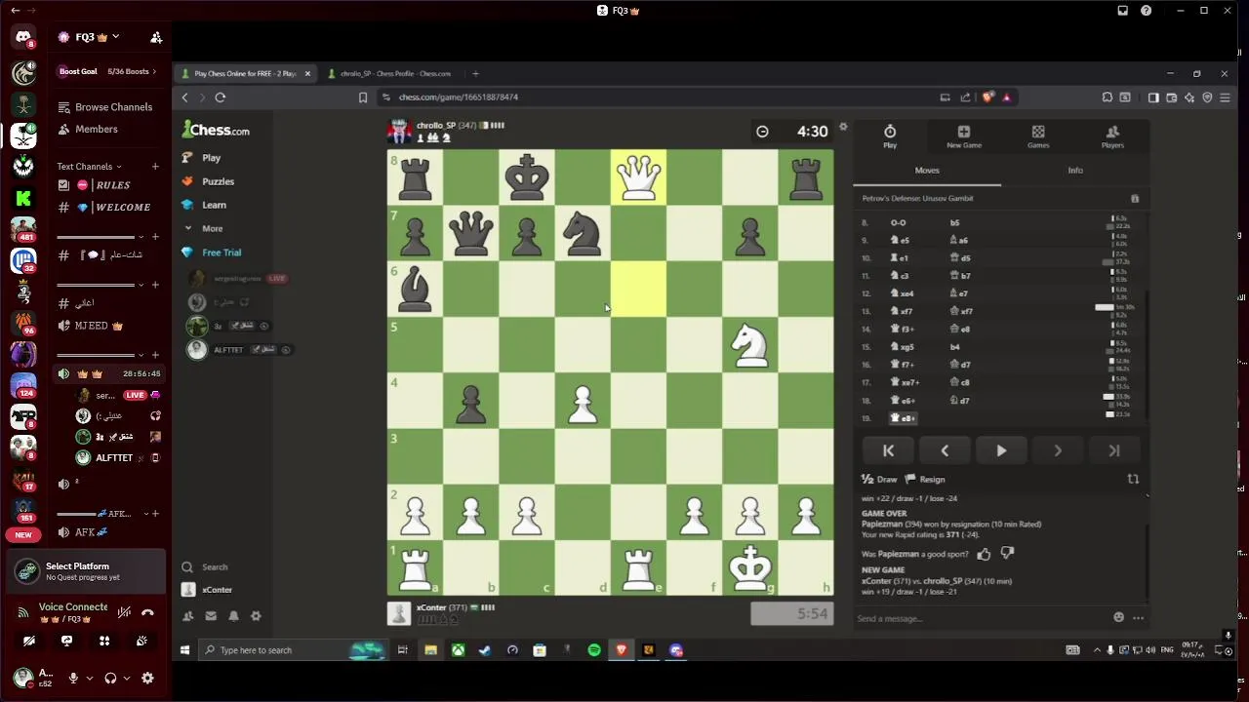Viewport: 1249px width, 702px height.
Task: Go to next move button
Action: click(1058, 450)
